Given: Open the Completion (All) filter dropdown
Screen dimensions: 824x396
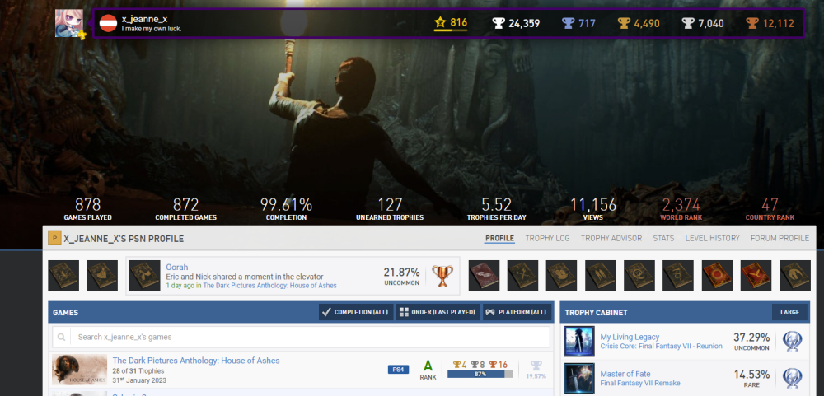Looking at the screenshot, I should (355, 312).
